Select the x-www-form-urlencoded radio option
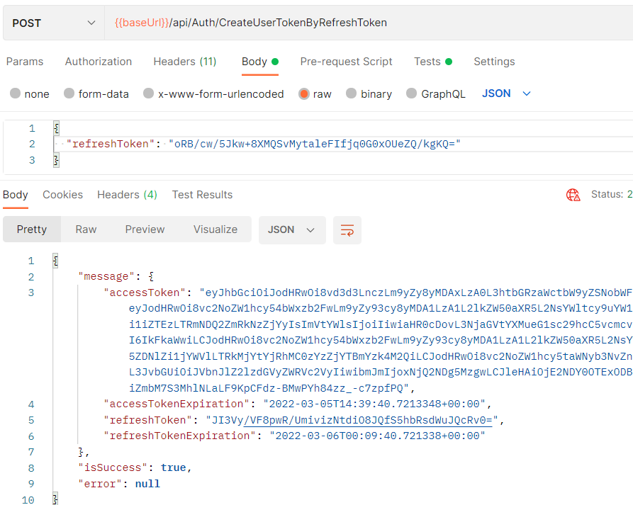This screenshot has height=505, width=633. (x=149, y=93)
